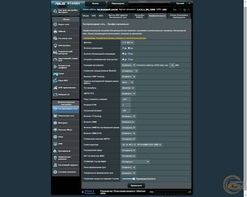
Task: Click the RTS Threshold 2347 field
Action: point(126,99)
